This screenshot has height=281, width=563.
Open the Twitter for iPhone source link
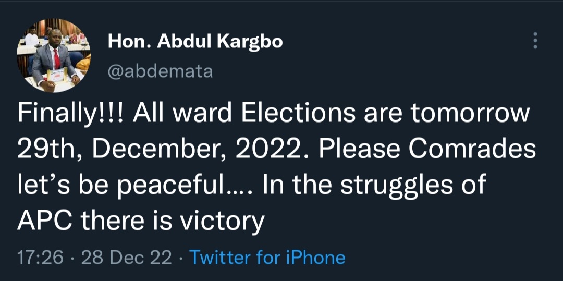[x=267, y=257]
